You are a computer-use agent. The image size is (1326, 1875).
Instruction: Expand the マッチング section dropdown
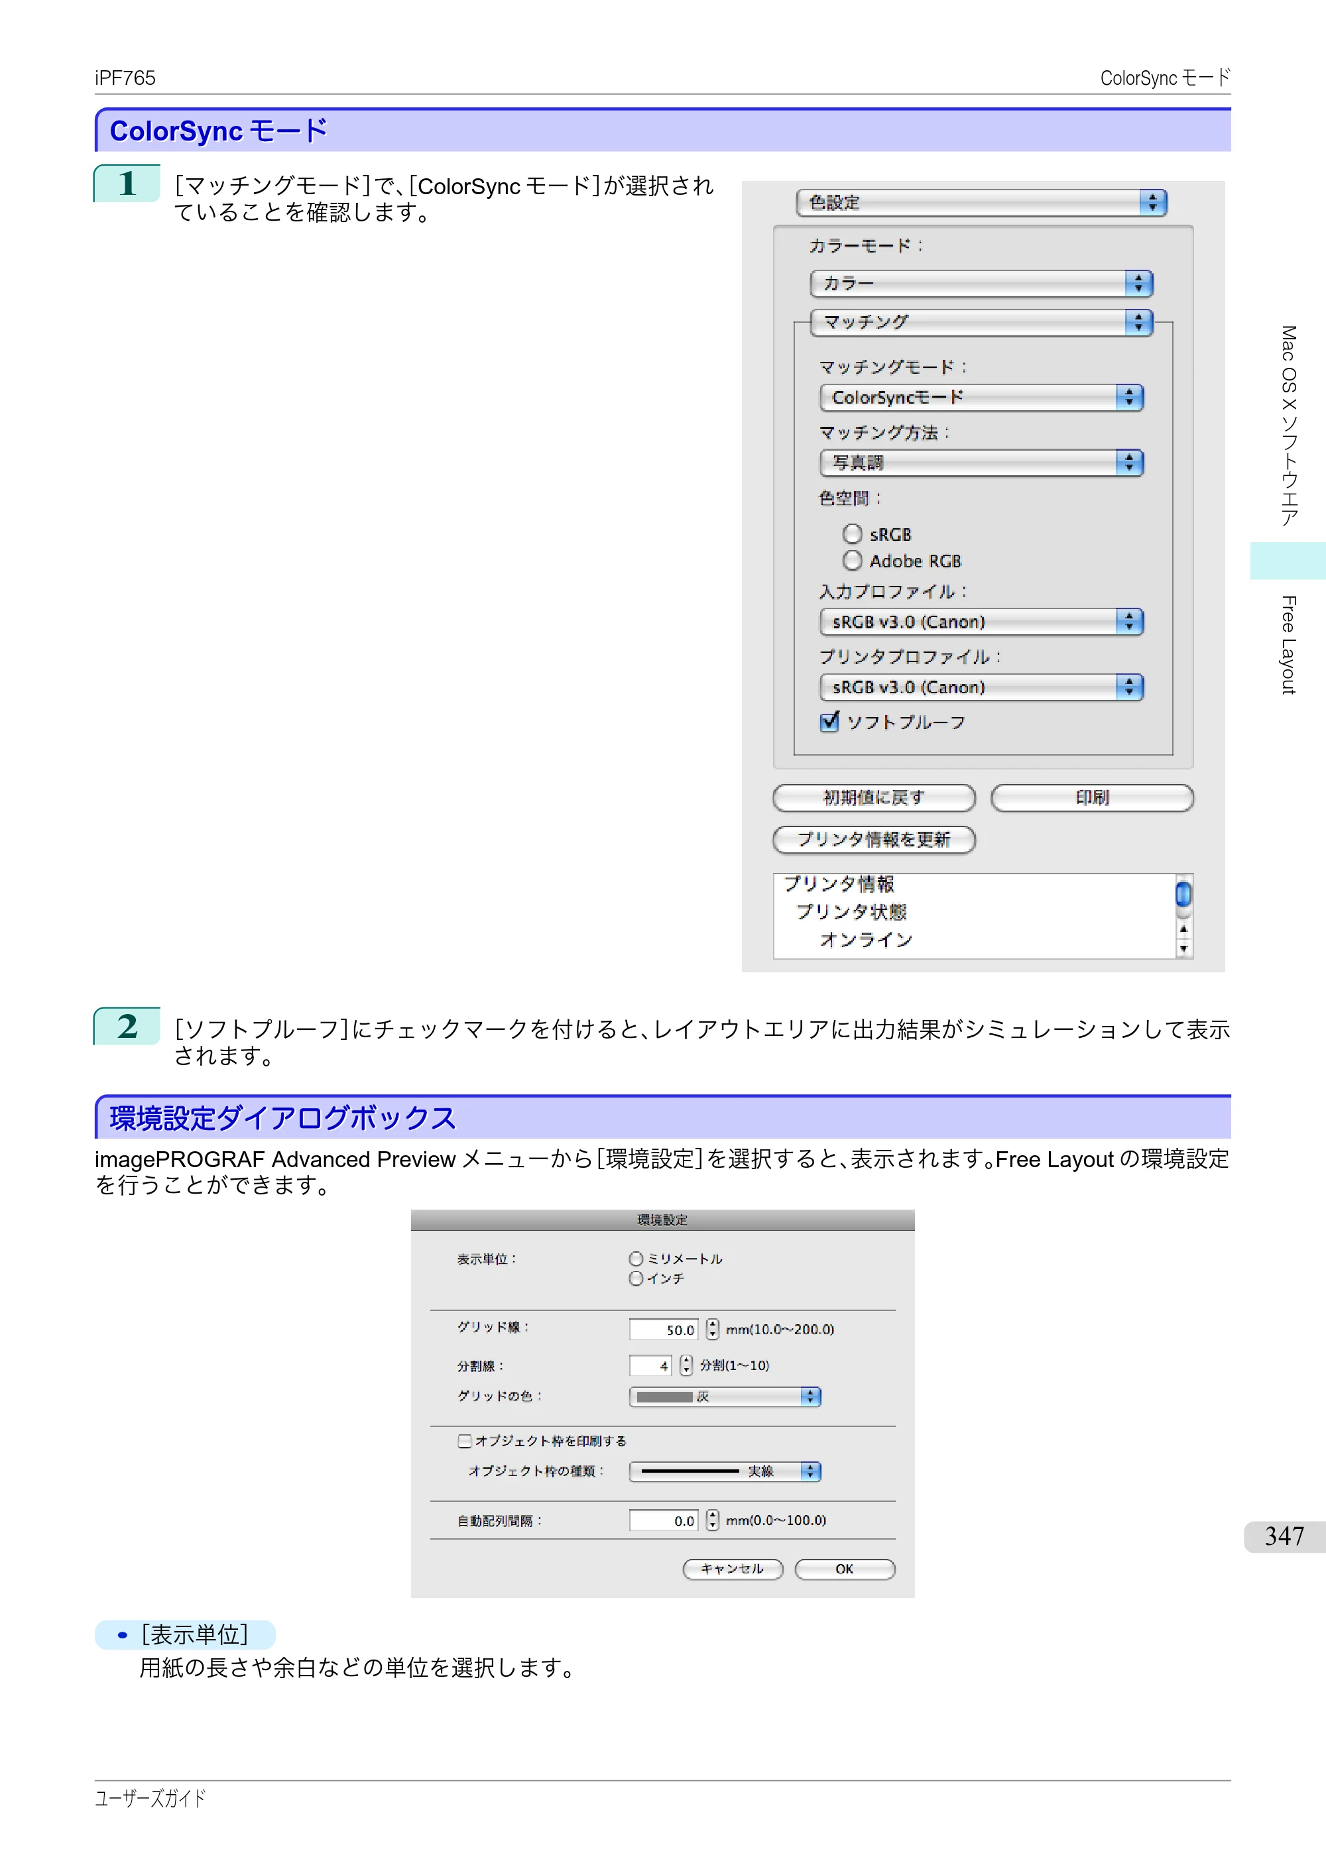(981, 321)
